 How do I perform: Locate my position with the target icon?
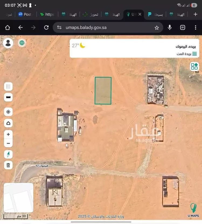[8, 112]
